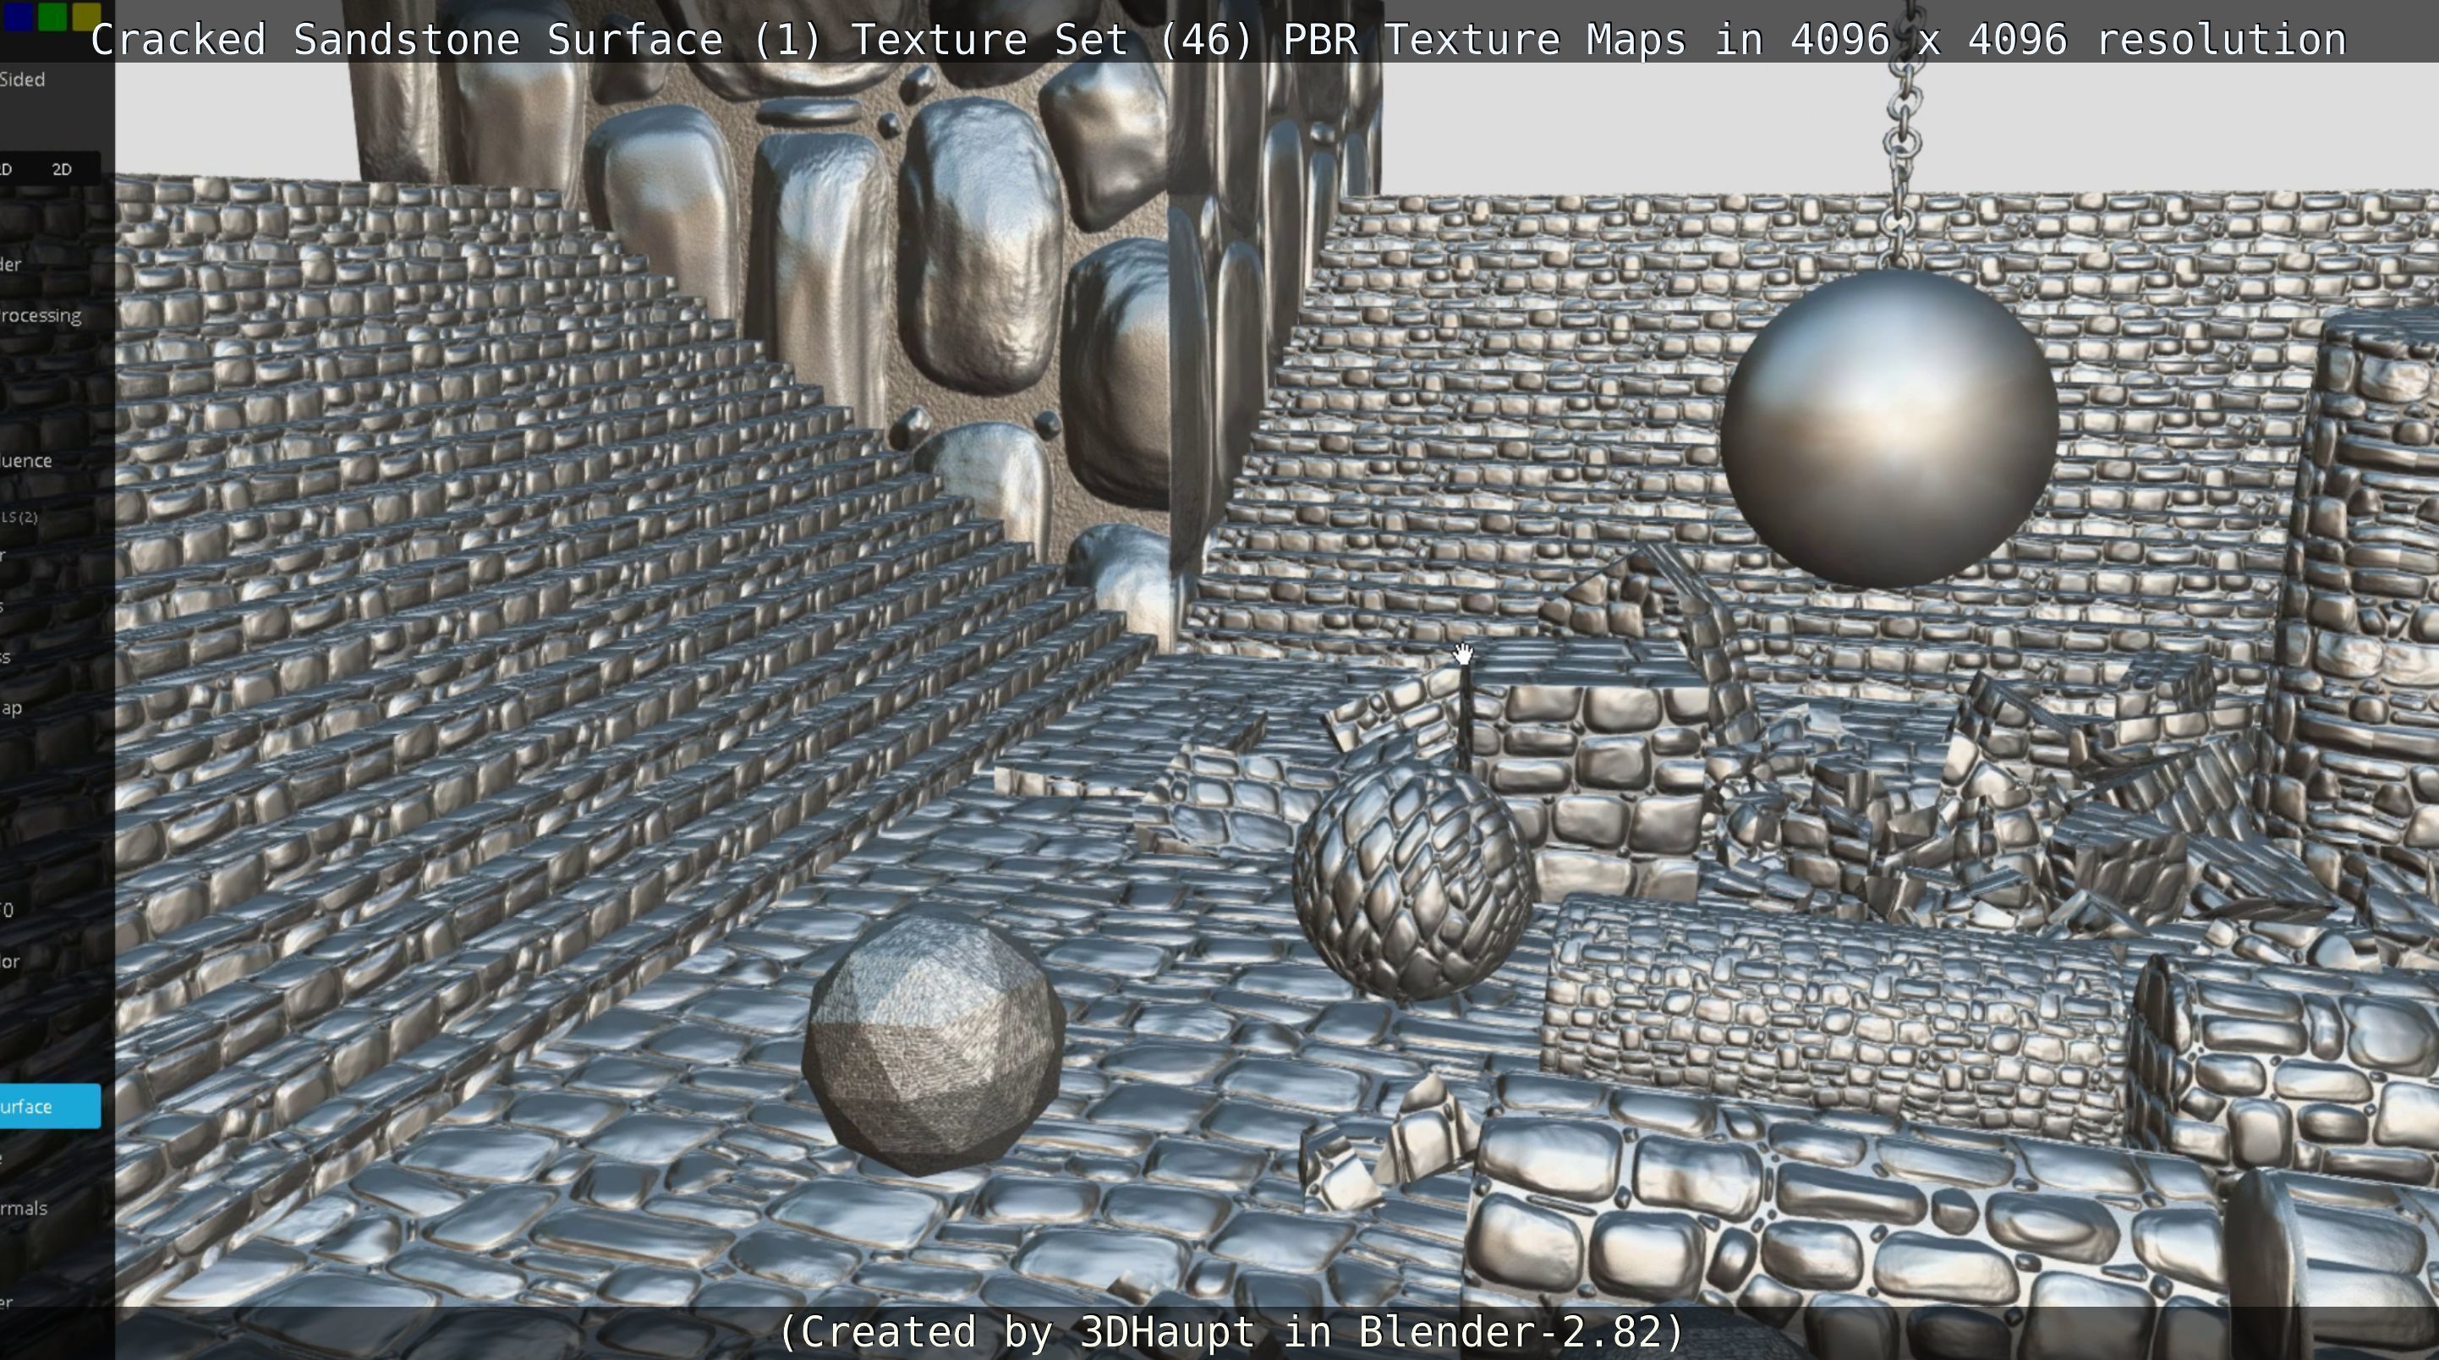Choose the Post Processing render option
Image resolution: width=2439 pixels, height=1360 pixels.
(x=40, y=315)
